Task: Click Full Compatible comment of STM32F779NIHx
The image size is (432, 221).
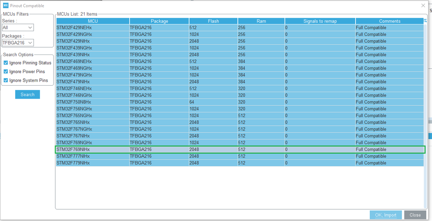Action: pyautogui.click(x=371, y=163)
